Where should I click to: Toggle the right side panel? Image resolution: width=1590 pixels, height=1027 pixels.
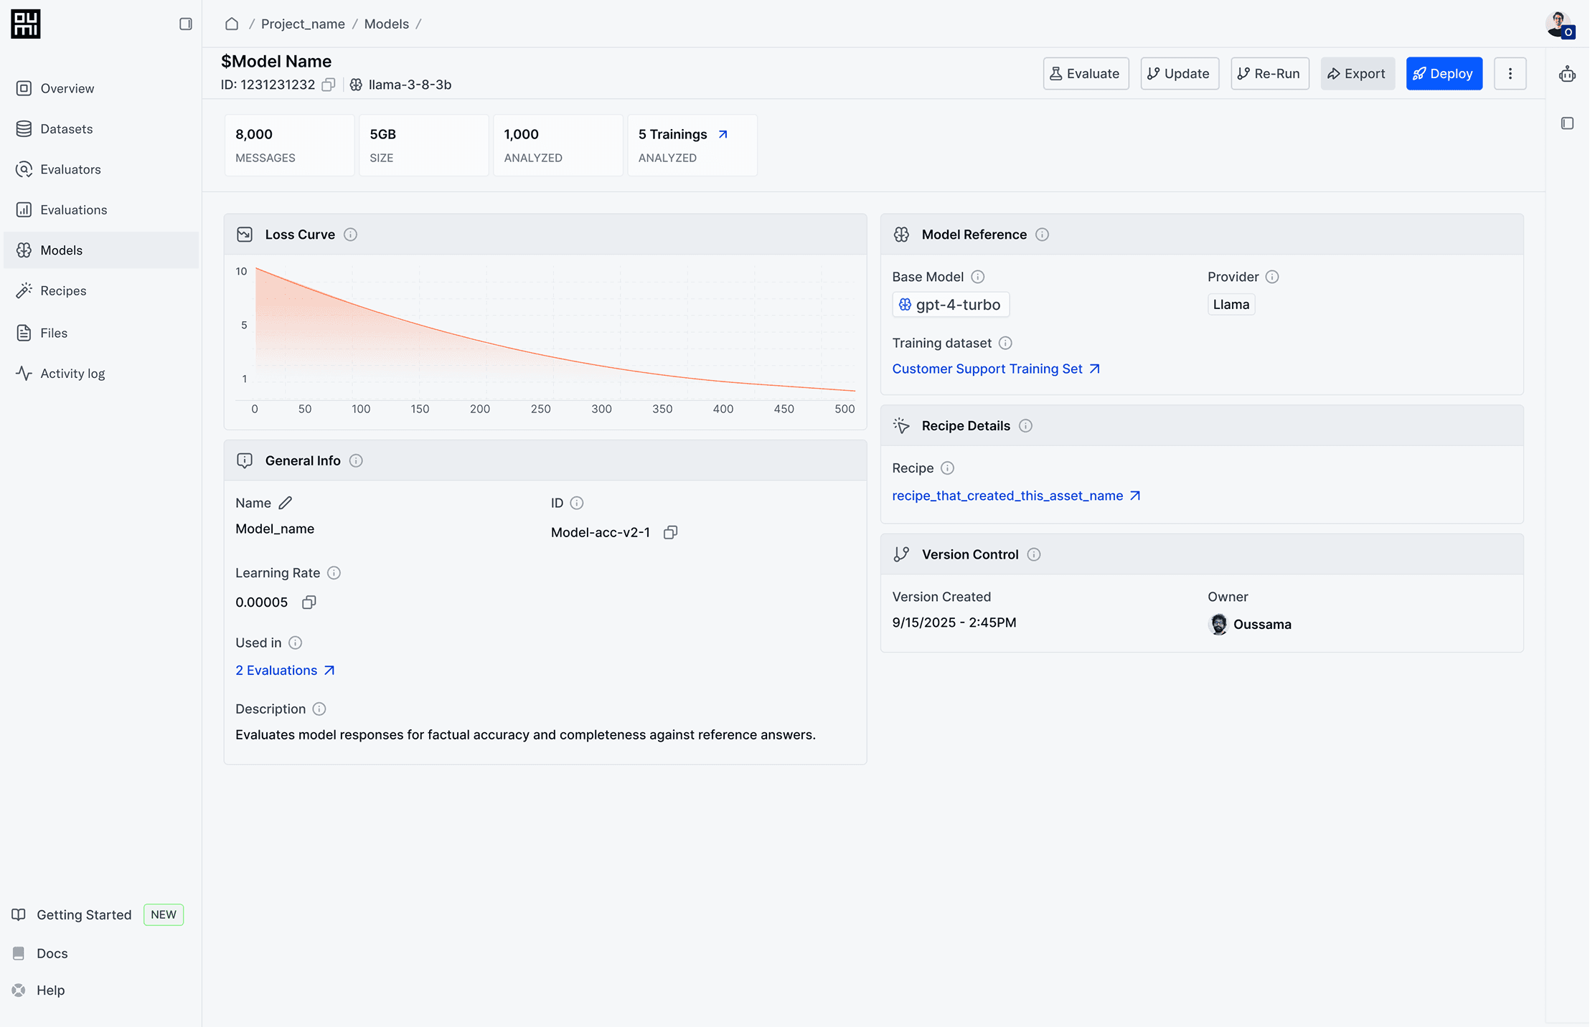tap(1567, 123)
